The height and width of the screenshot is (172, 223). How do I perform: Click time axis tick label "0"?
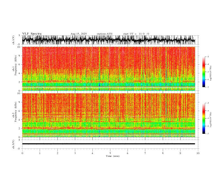22,153
